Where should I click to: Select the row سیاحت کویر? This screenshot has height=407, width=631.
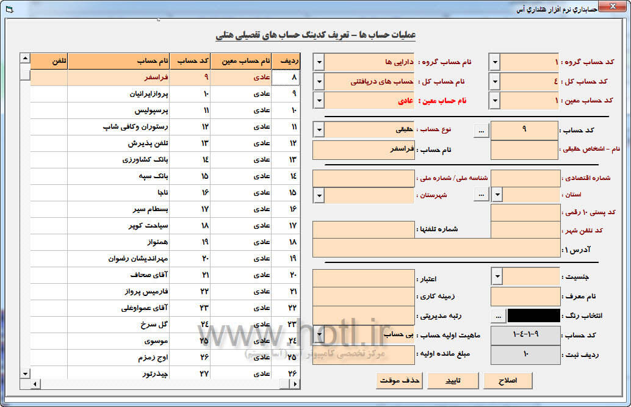pyautogui.click(x=165, y=226)
